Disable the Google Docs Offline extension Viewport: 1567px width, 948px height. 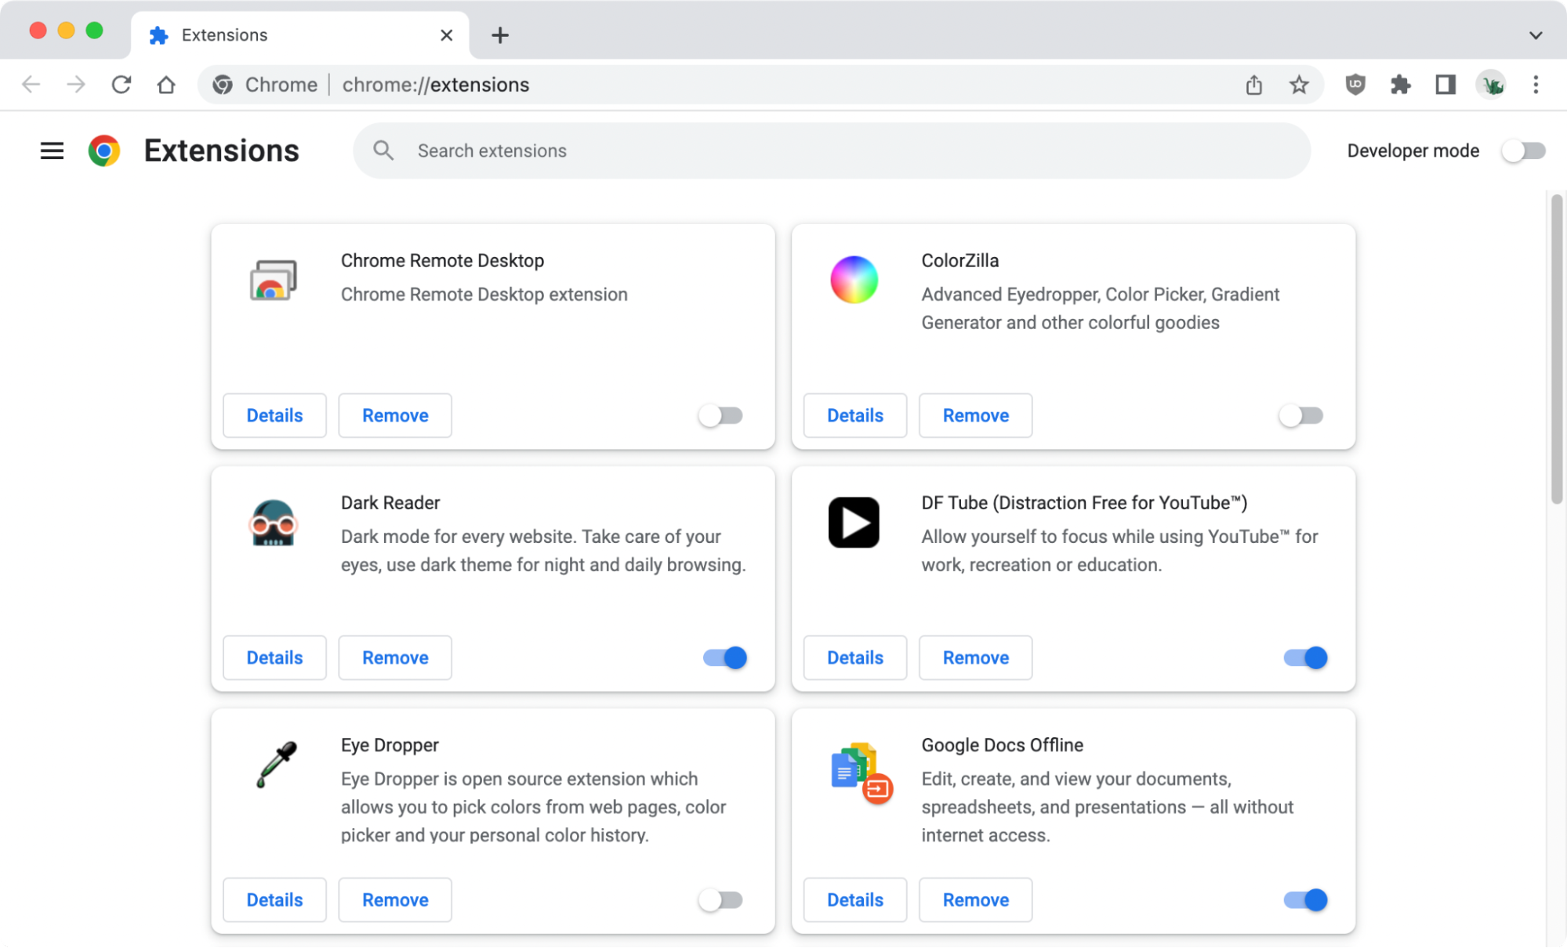click(1306, 899)
